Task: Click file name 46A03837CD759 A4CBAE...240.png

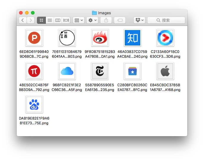Action: [132, 54]
